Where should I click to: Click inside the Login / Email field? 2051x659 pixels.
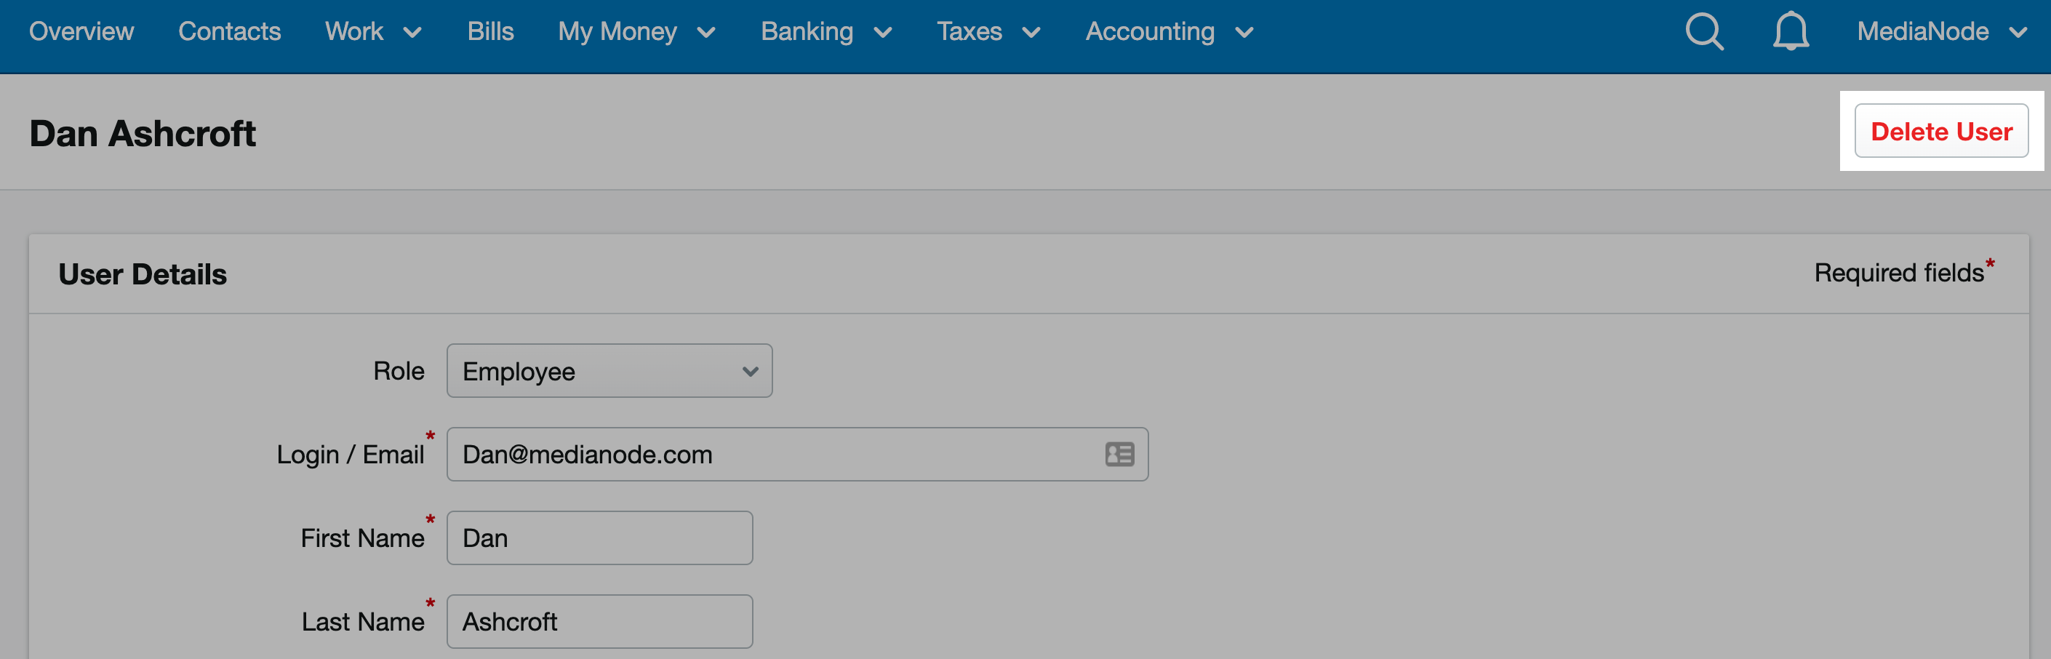[x=716, y=455]
